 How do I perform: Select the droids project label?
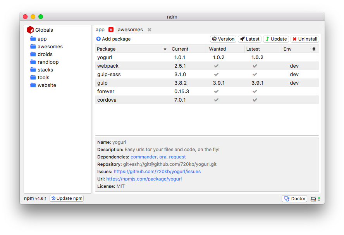point(45,54)
